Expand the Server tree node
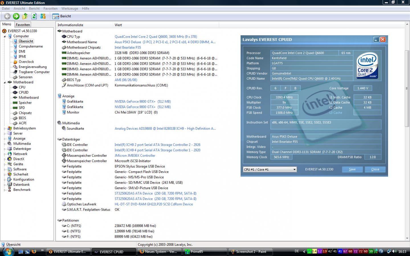410x256 pixels. click(5, 134)
